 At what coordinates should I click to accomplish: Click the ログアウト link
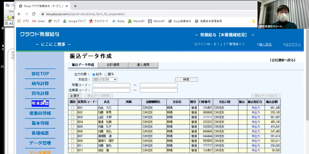click(x=293, y=45)
